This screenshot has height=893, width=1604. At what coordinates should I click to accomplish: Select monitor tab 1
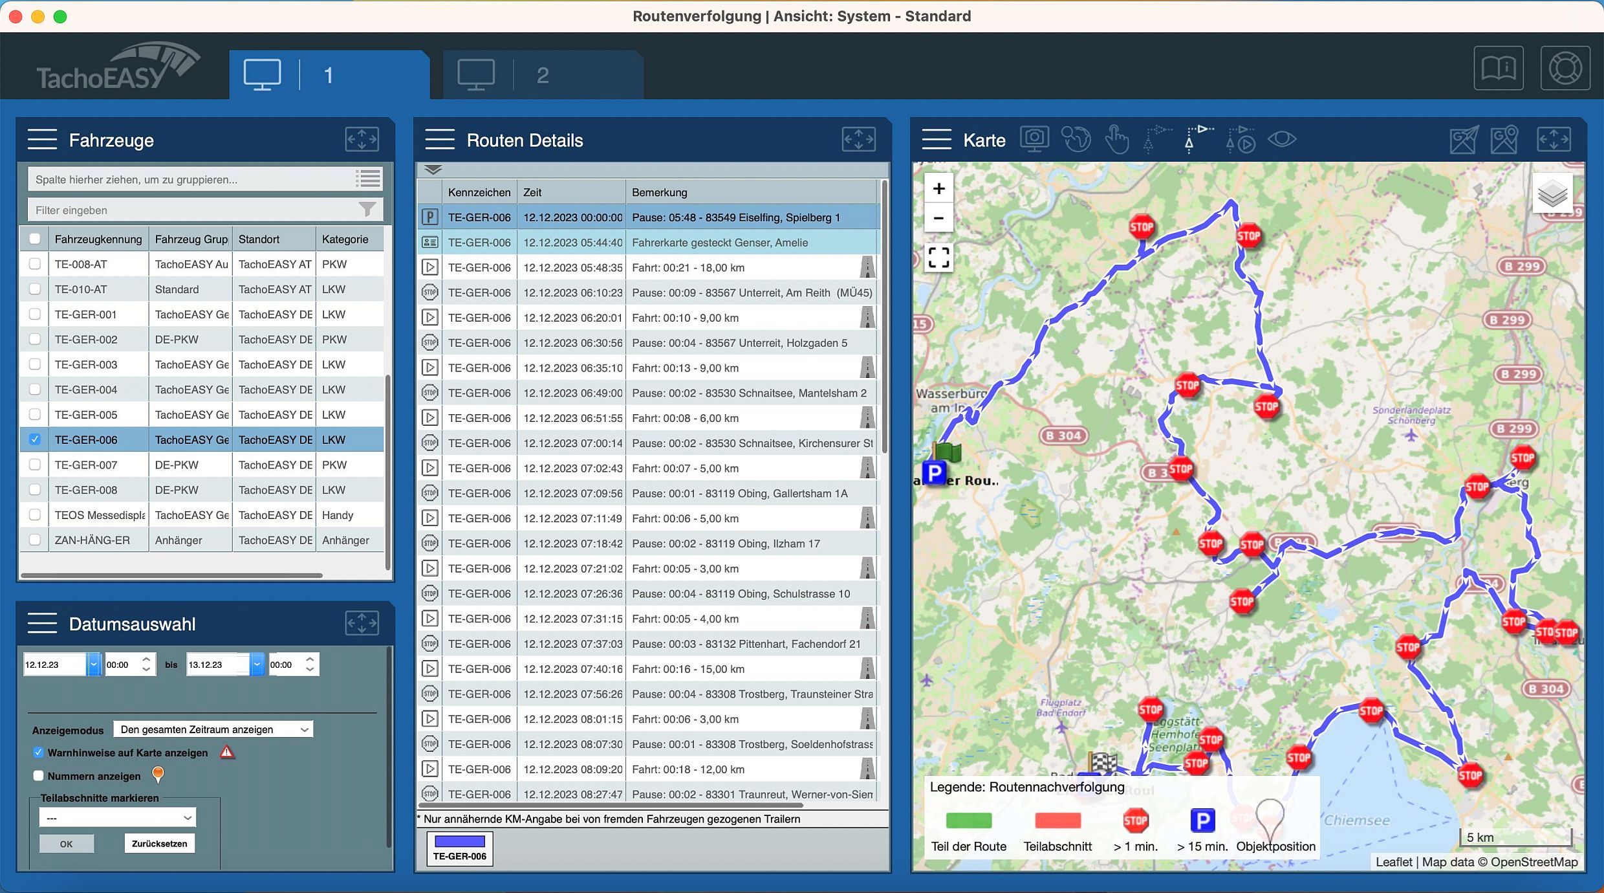coord(329,75)
